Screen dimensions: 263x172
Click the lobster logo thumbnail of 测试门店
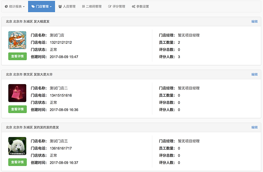(17, 40)
